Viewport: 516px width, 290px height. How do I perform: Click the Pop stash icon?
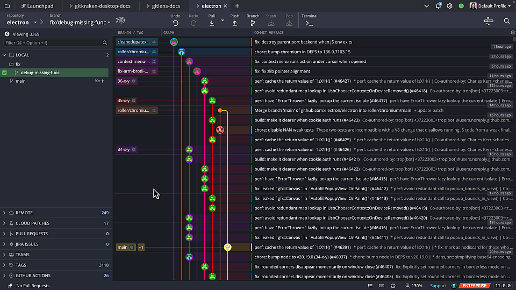[289, 23]
